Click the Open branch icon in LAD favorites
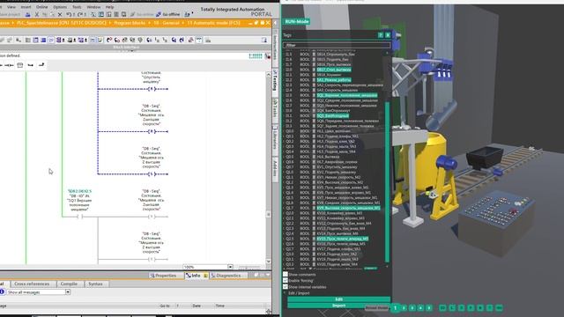This screenshot has height=317, width=564. pyautogui.click(x=31, y=65)
